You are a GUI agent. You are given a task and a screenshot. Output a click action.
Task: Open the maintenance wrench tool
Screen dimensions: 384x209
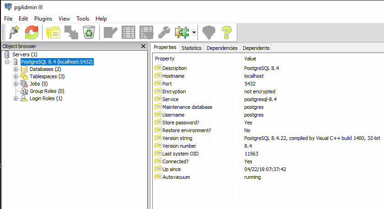(x=164, y=32)
